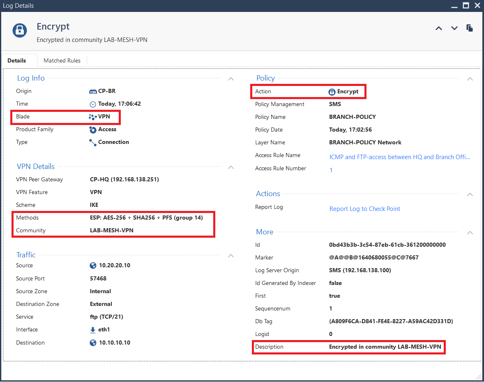Click the lock icon beside Action Encrypt
Viewport: 484px width, 382px height.
point(332,92)
